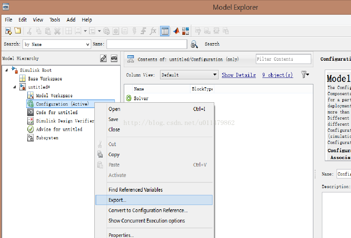Open dropdown arrow next to signal icon
Viewport: 351px width, 238px height.
99,31
